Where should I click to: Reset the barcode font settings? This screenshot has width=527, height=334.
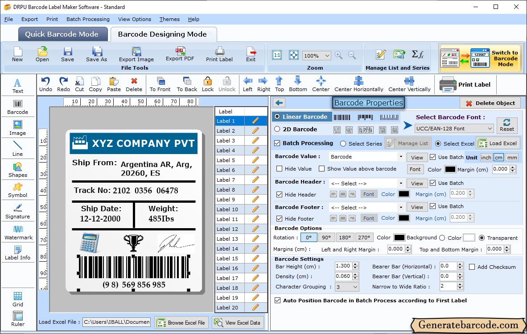(507, 125)
